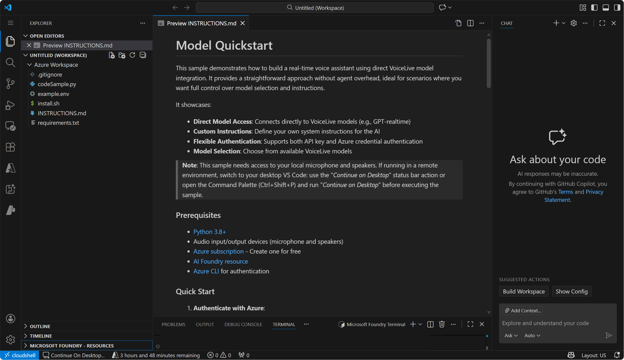Toggle the primary side bar visibility
Viewport: 624px width, 360px height.
click(594, 8)
